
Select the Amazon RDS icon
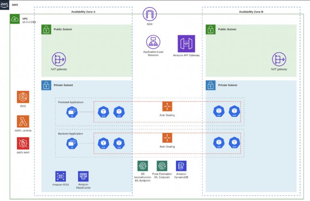(x=61, y=176)
